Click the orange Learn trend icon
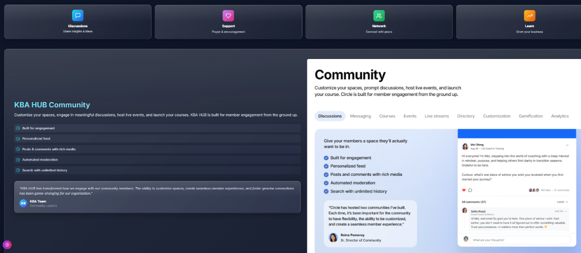The width and height of the screenshot is (581, 253). click(529, 15)
